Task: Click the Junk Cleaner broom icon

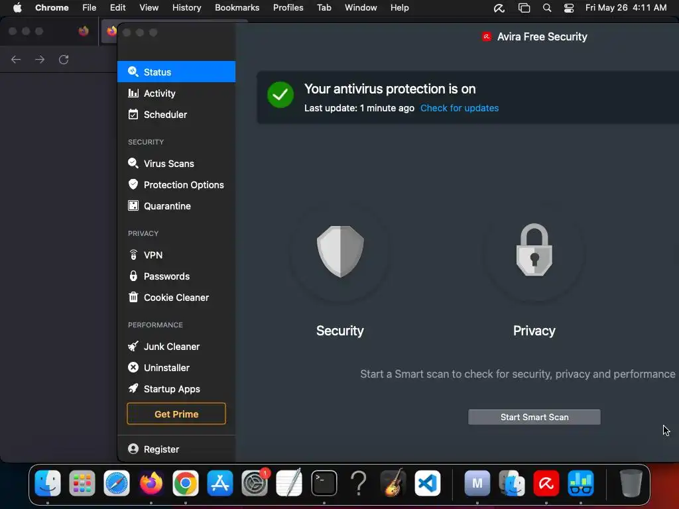Action: (133, 346)
